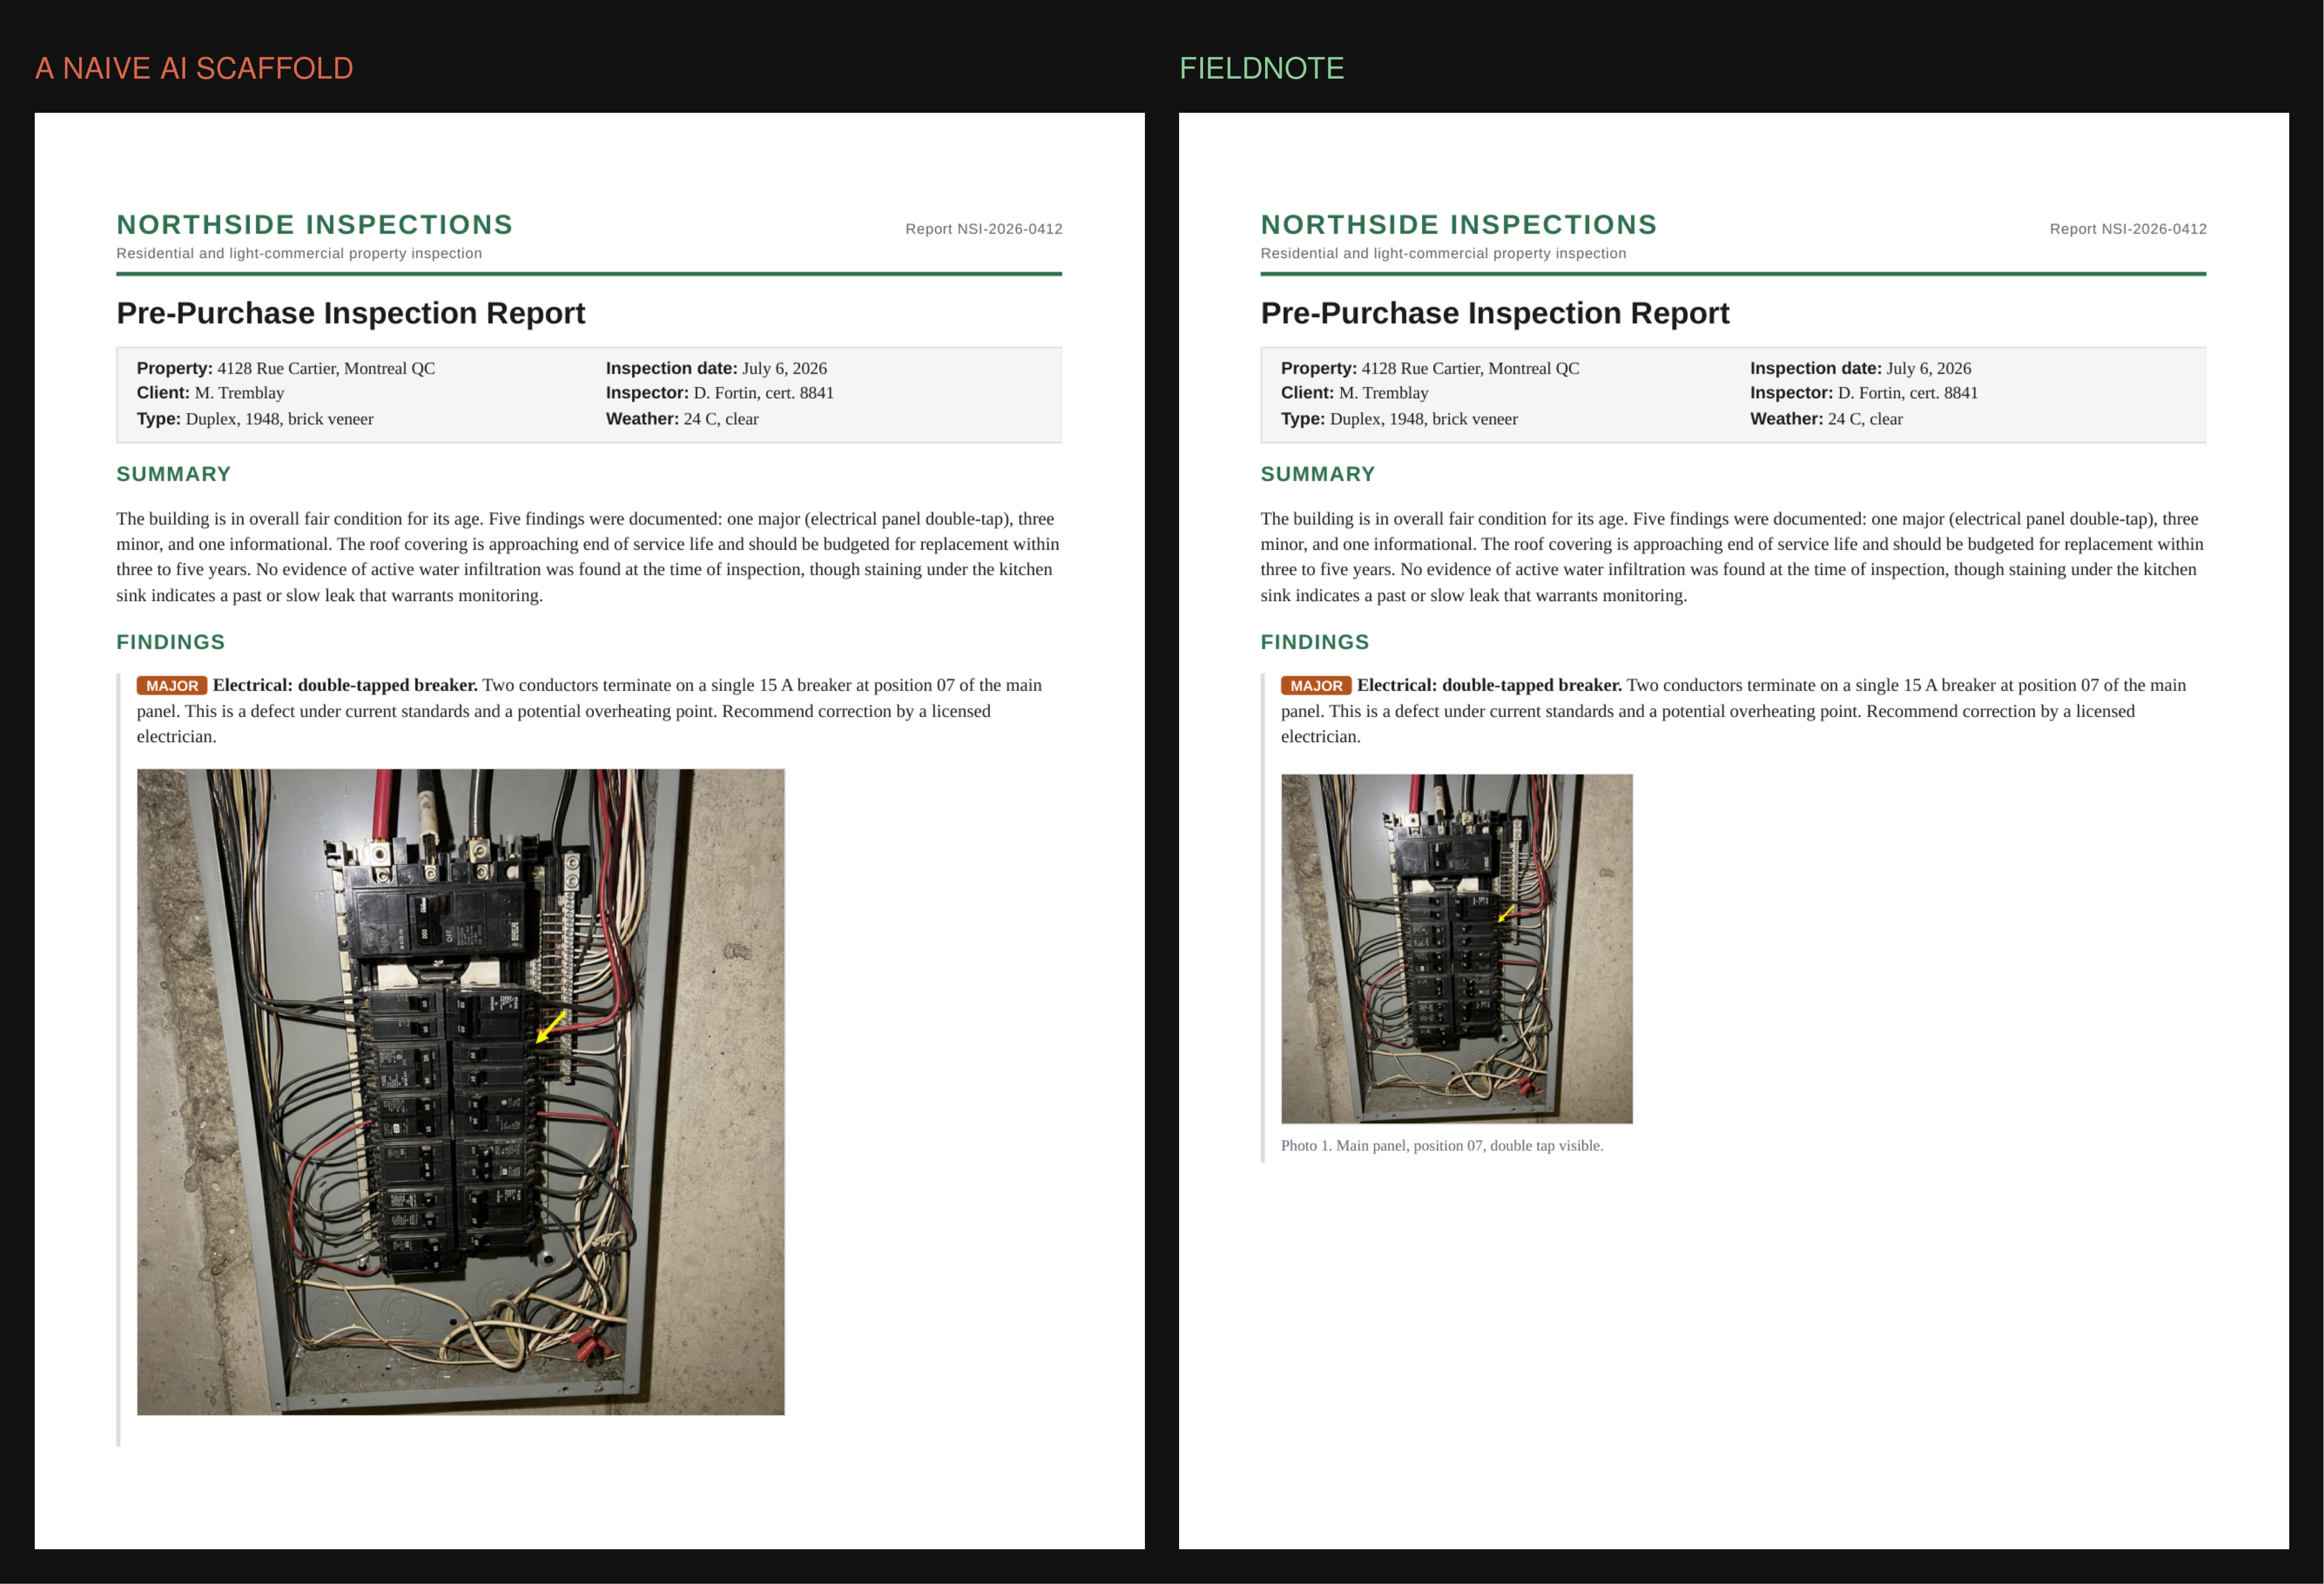Click "Property: 4128 Rue Cartier" line in Fieldnote page
Image resolution: width=2324 pixels, height=1584 pixels.
point(1430,368)
